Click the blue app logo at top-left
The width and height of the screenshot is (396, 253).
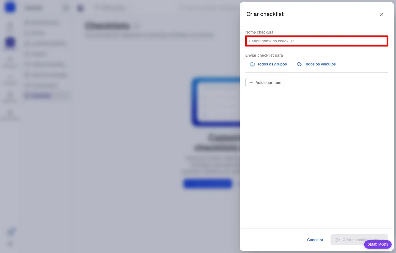(x=10, y=7)
